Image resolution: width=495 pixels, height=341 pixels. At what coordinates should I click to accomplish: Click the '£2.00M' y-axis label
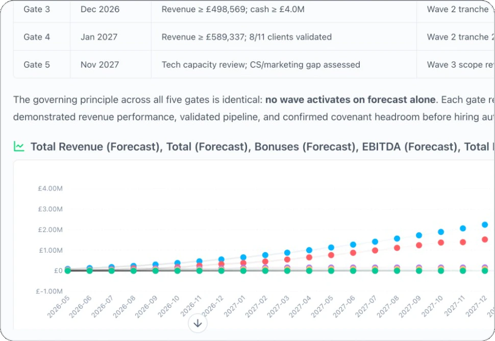pyautogui.click(x=50, y=230)
